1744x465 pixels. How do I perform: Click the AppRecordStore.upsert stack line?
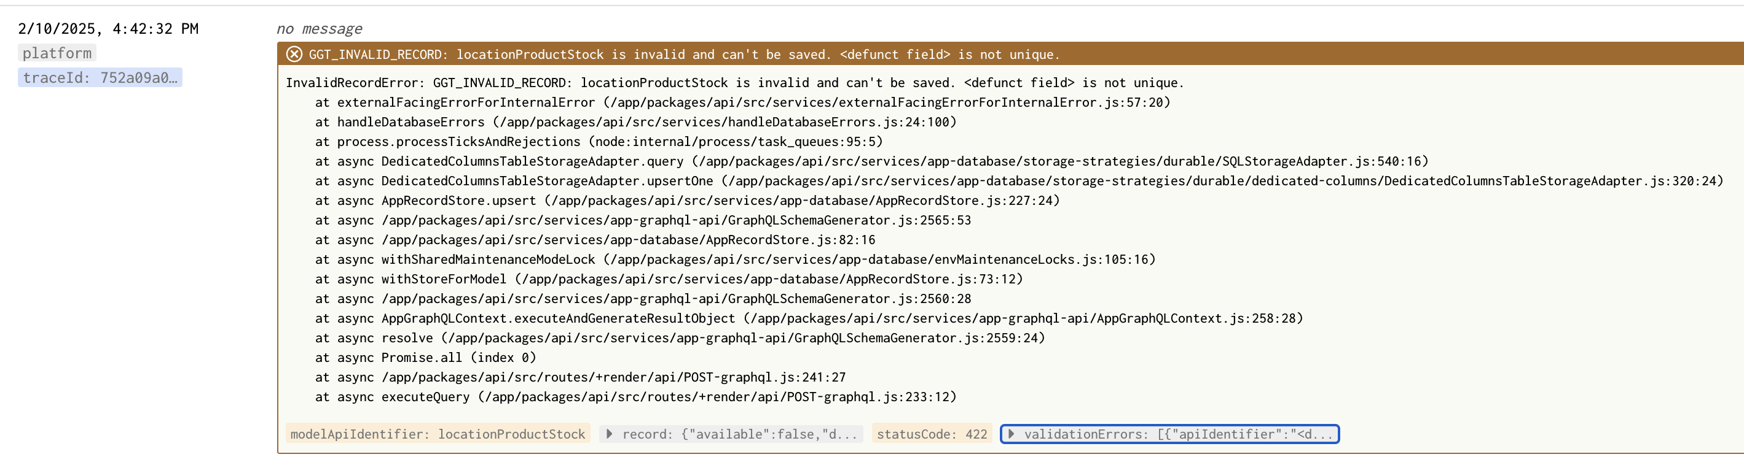(687, 200)
